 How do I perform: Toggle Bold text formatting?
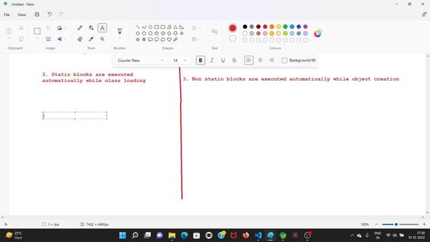(x=200, y=61)
